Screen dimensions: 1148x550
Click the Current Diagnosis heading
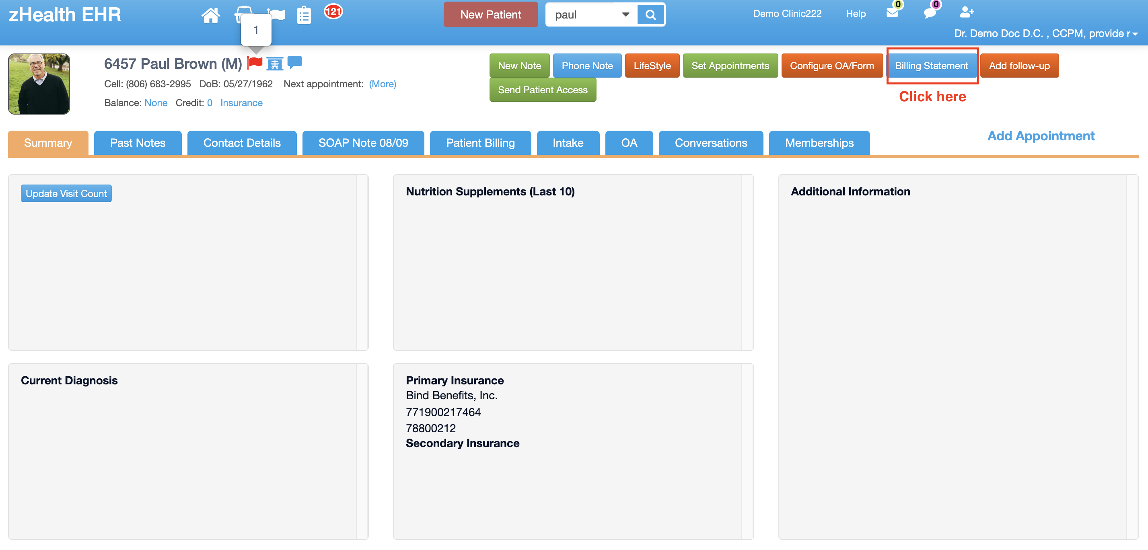click(69, 380)
